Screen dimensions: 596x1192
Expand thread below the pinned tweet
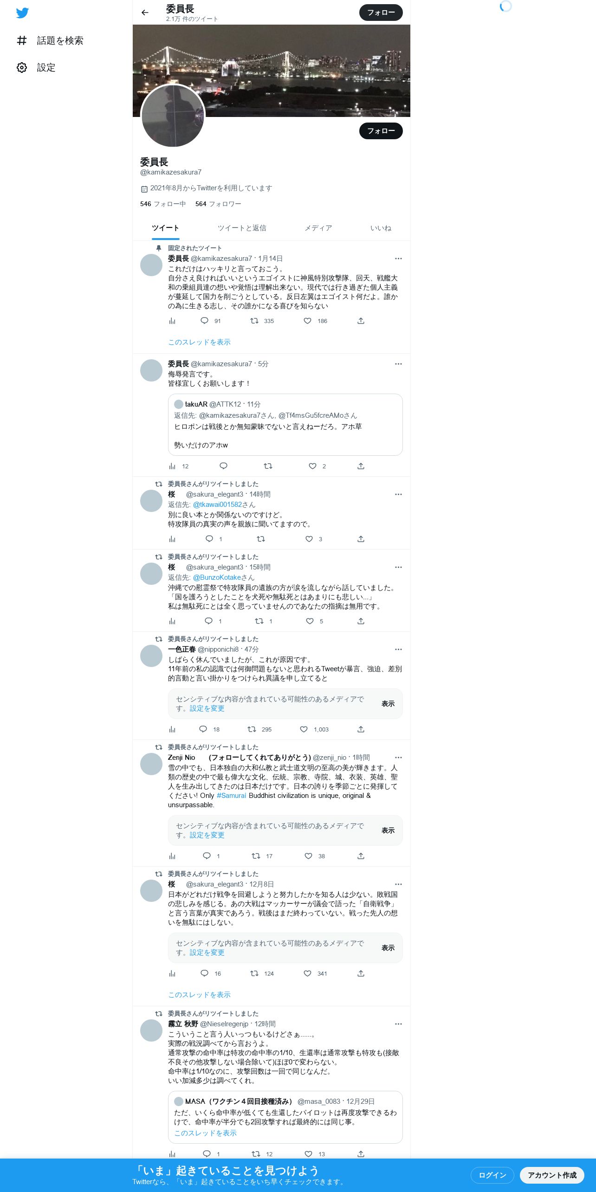pos(199,342)
